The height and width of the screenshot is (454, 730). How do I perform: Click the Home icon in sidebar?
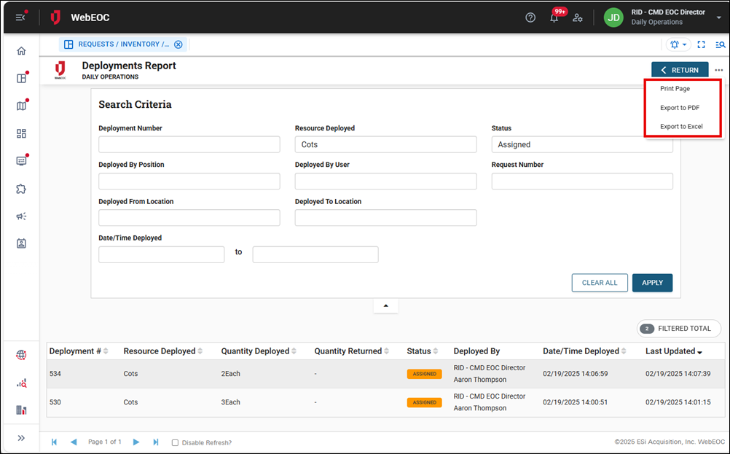[x=21, y=51]
